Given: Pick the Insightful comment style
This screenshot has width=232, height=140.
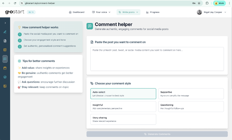Looking at the screenshot, I should 123,106.
